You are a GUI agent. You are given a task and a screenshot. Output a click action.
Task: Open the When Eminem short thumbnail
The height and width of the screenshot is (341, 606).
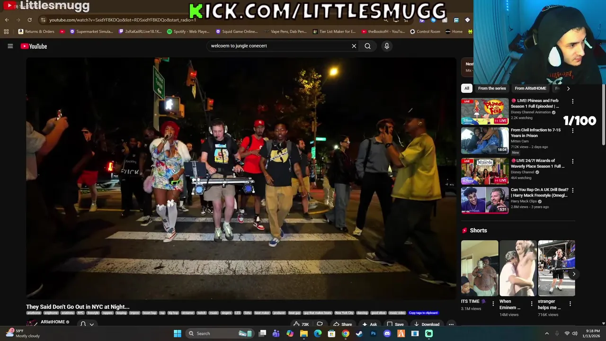click(518, 268)
